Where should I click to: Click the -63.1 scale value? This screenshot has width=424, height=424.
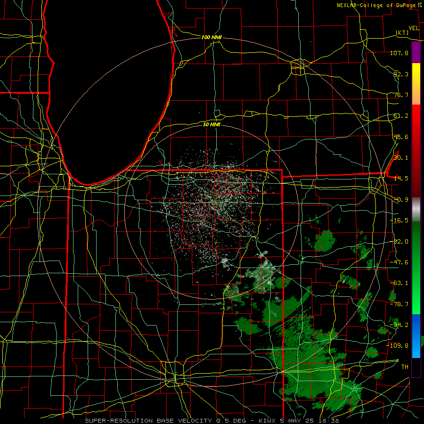pos(399,283)
